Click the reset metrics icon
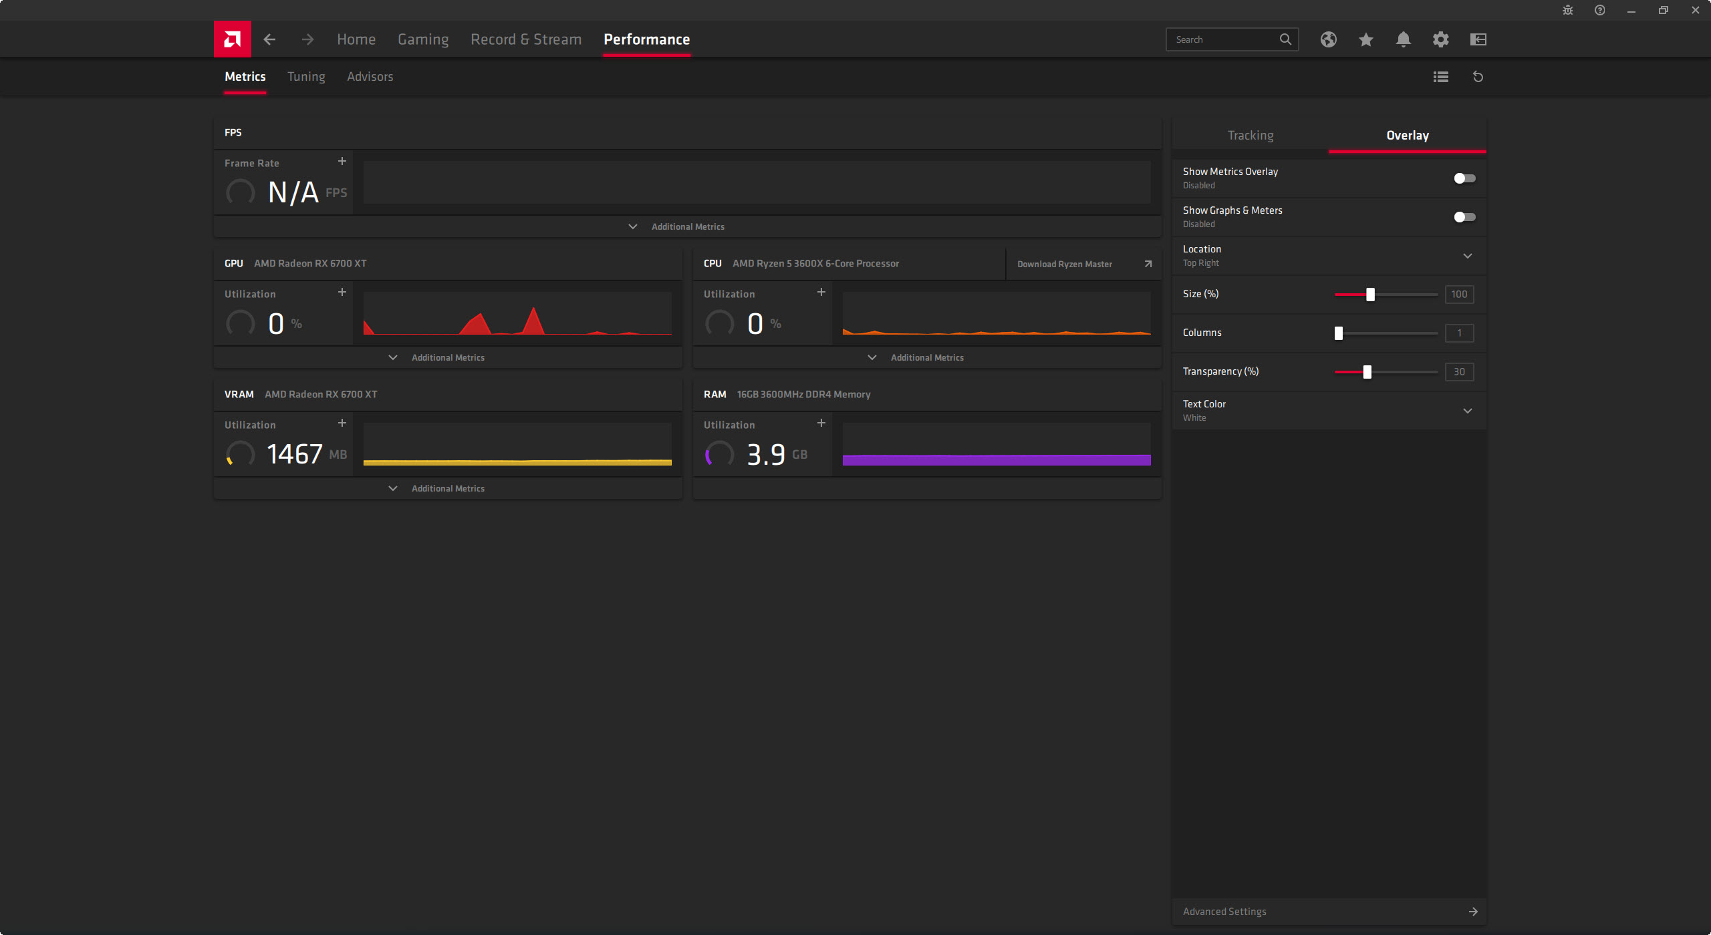Image resolution: width=1711 pixels, height=935 pixels. pos(1478,77)
